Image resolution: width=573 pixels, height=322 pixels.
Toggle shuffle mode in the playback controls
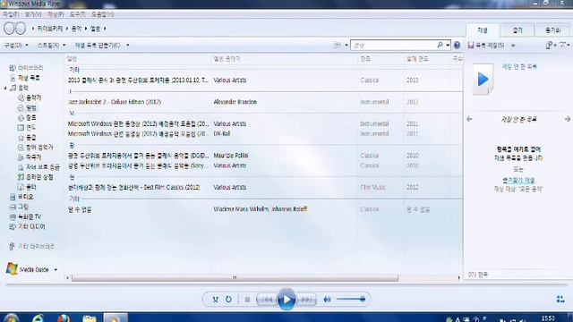pyautogui.click(x=215, y=300)
